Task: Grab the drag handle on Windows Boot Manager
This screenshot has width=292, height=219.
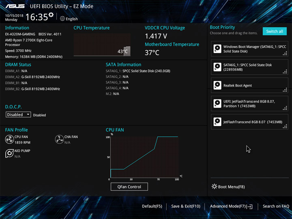Action: [285, 54]
